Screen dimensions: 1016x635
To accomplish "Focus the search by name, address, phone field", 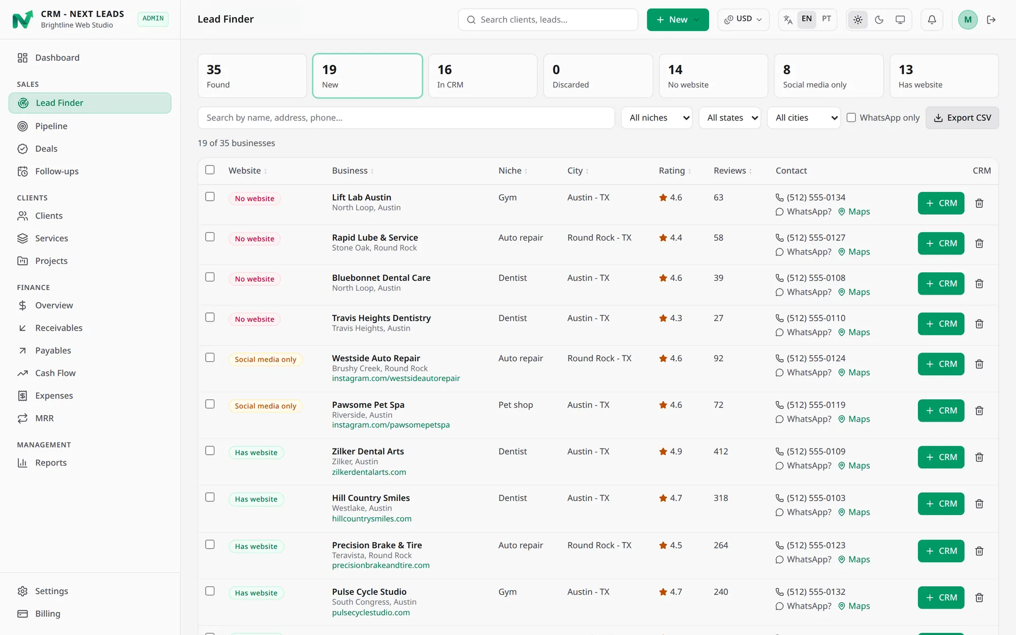I will point(406,118).
